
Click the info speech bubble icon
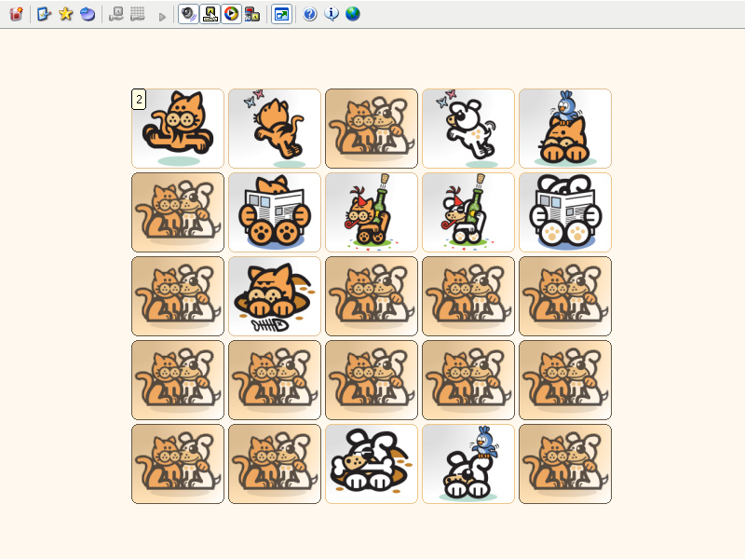pyautogui.click(x=331, y=14)
